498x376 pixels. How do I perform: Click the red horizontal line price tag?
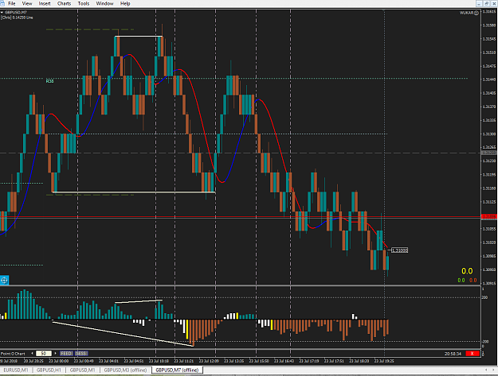[489, 217]
